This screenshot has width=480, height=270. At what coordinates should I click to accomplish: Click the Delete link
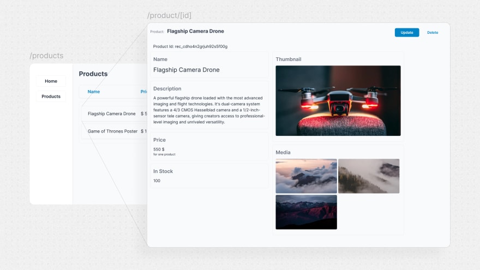433,32
